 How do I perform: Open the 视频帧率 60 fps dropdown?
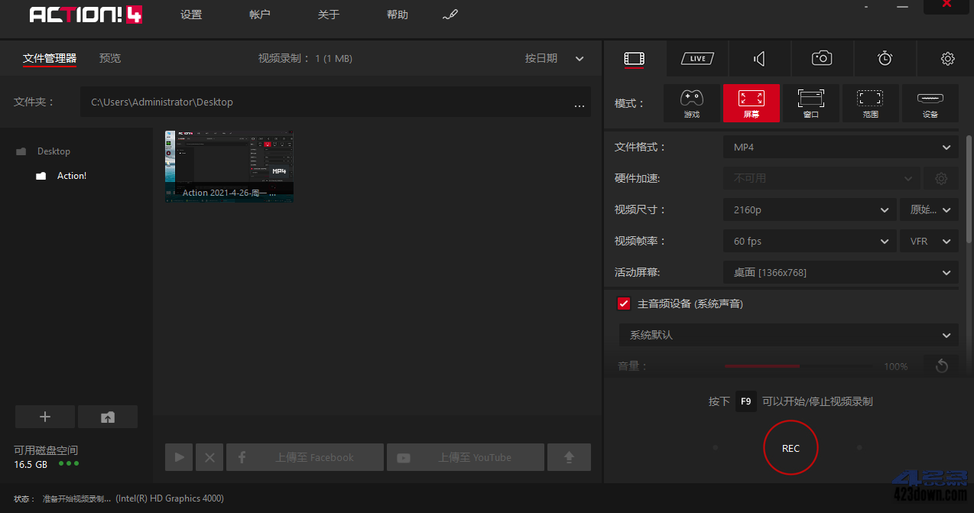tap(809, 241)
